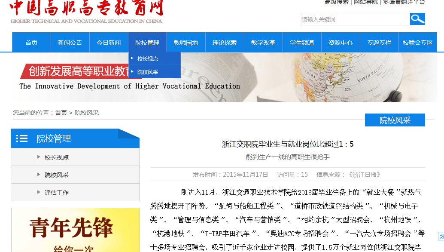Click the 高级搜索 link at top
The image size is (444, 252).
(x=337, y=2)
